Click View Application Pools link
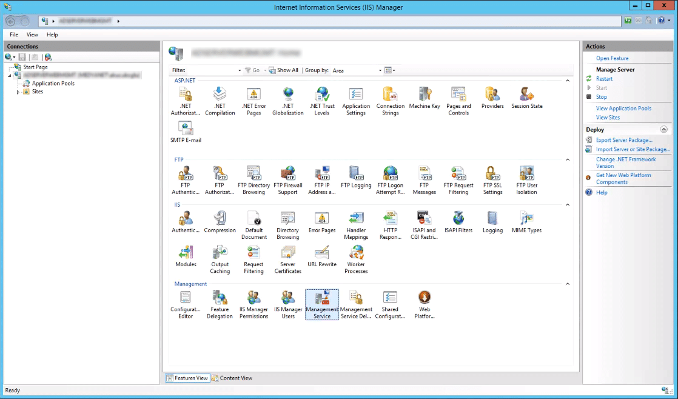 tap(623, 108)
